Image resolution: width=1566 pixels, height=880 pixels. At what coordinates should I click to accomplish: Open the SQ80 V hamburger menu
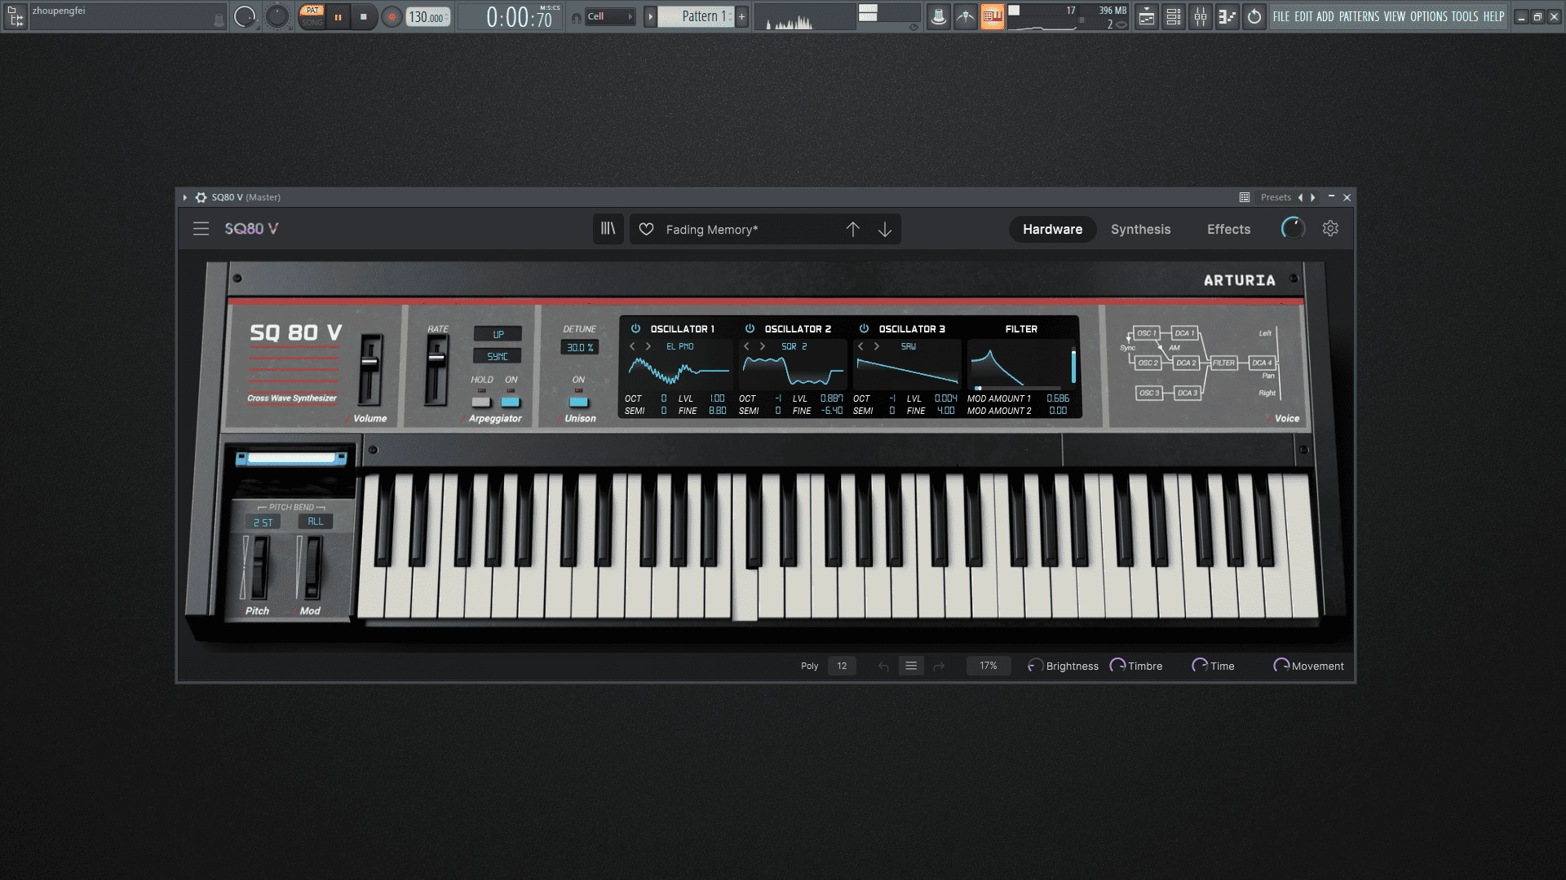click(x=201, y=229)
